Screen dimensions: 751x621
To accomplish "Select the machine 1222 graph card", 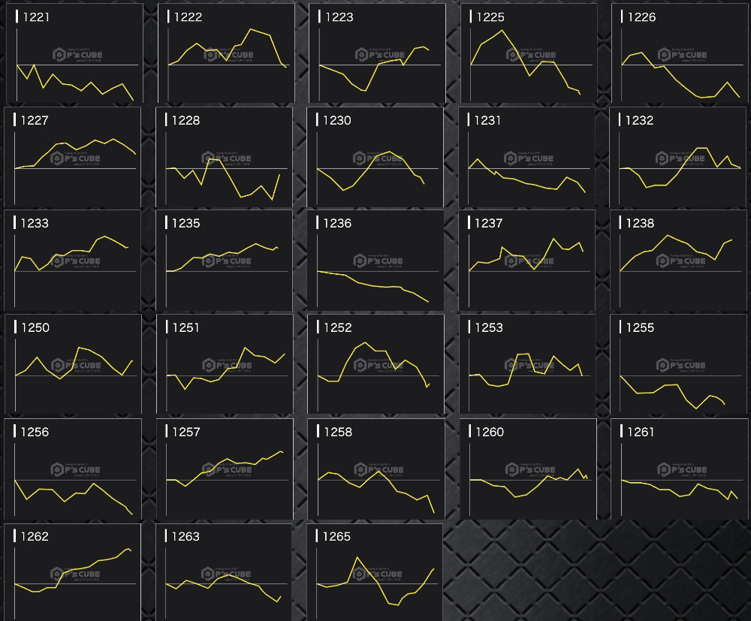I will 226,53.
